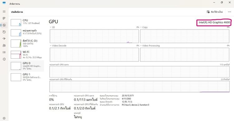Image resolution: width=234 pixels, height=121 pixels.
Task: Click the 2.0 GB shared graph maximum label
Action: [225, 79]
